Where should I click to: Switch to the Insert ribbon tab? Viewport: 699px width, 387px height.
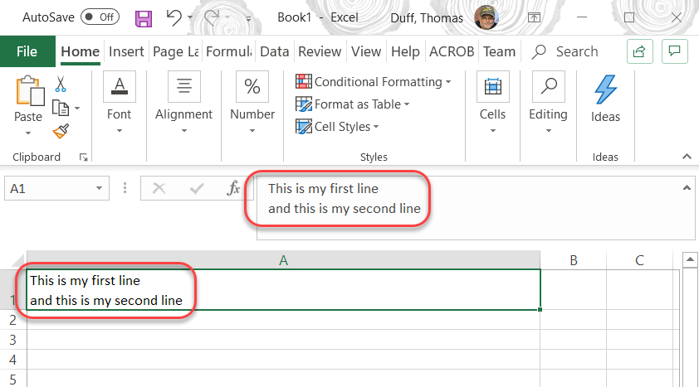(x=126, y=51)
